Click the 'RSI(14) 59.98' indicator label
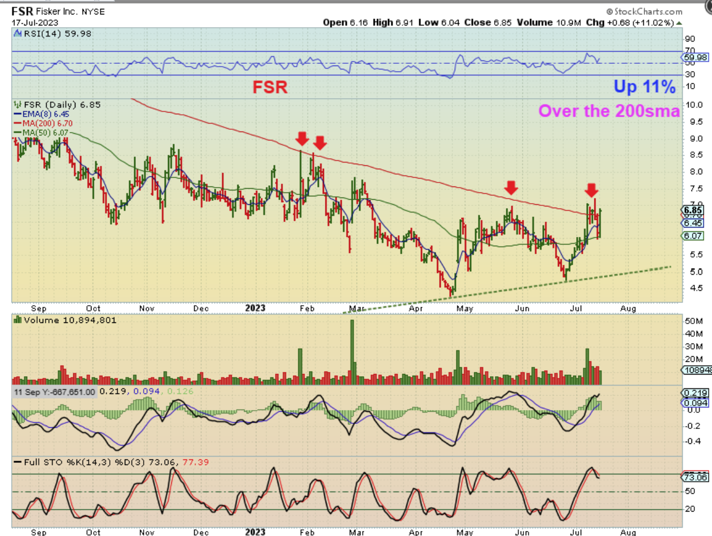 click(x=58, y=34)
